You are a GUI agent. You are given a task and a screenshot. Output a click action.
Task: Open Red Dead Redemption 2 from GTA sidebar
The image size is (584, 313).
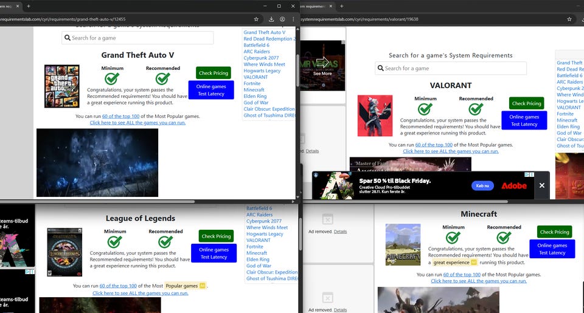269,39
